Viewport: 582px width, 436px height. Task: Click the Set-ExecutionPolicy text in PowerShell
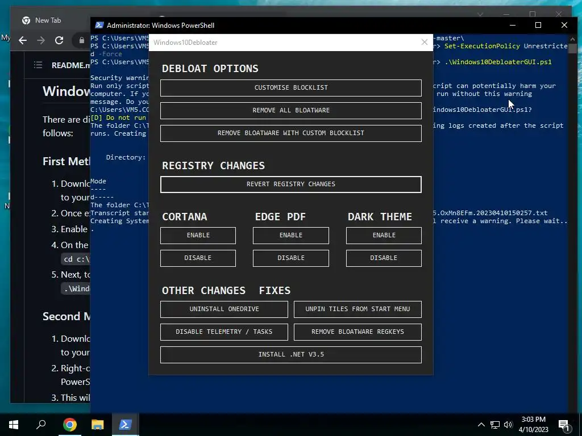[482, 46]
